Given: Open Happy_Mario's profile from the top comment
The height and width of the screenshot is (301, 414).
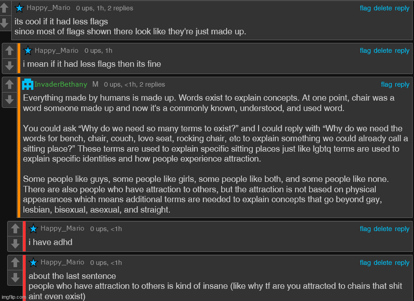Looking at the screenshot, I should tap(48, 8).
